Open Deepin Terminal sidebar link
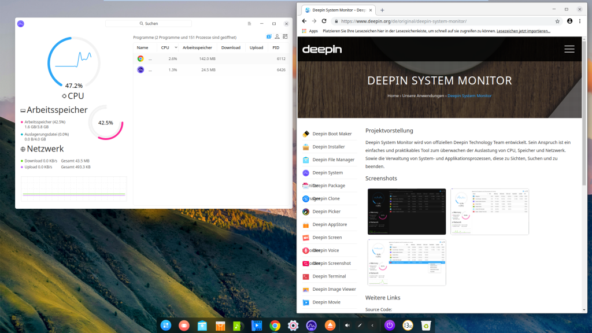The image size is (592, 333). pyautogui.click(x=328, y=276)
